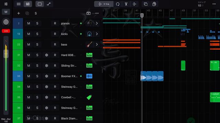Toggle master mute M button in left strip

pyautogui.click(x=6, y=12)
